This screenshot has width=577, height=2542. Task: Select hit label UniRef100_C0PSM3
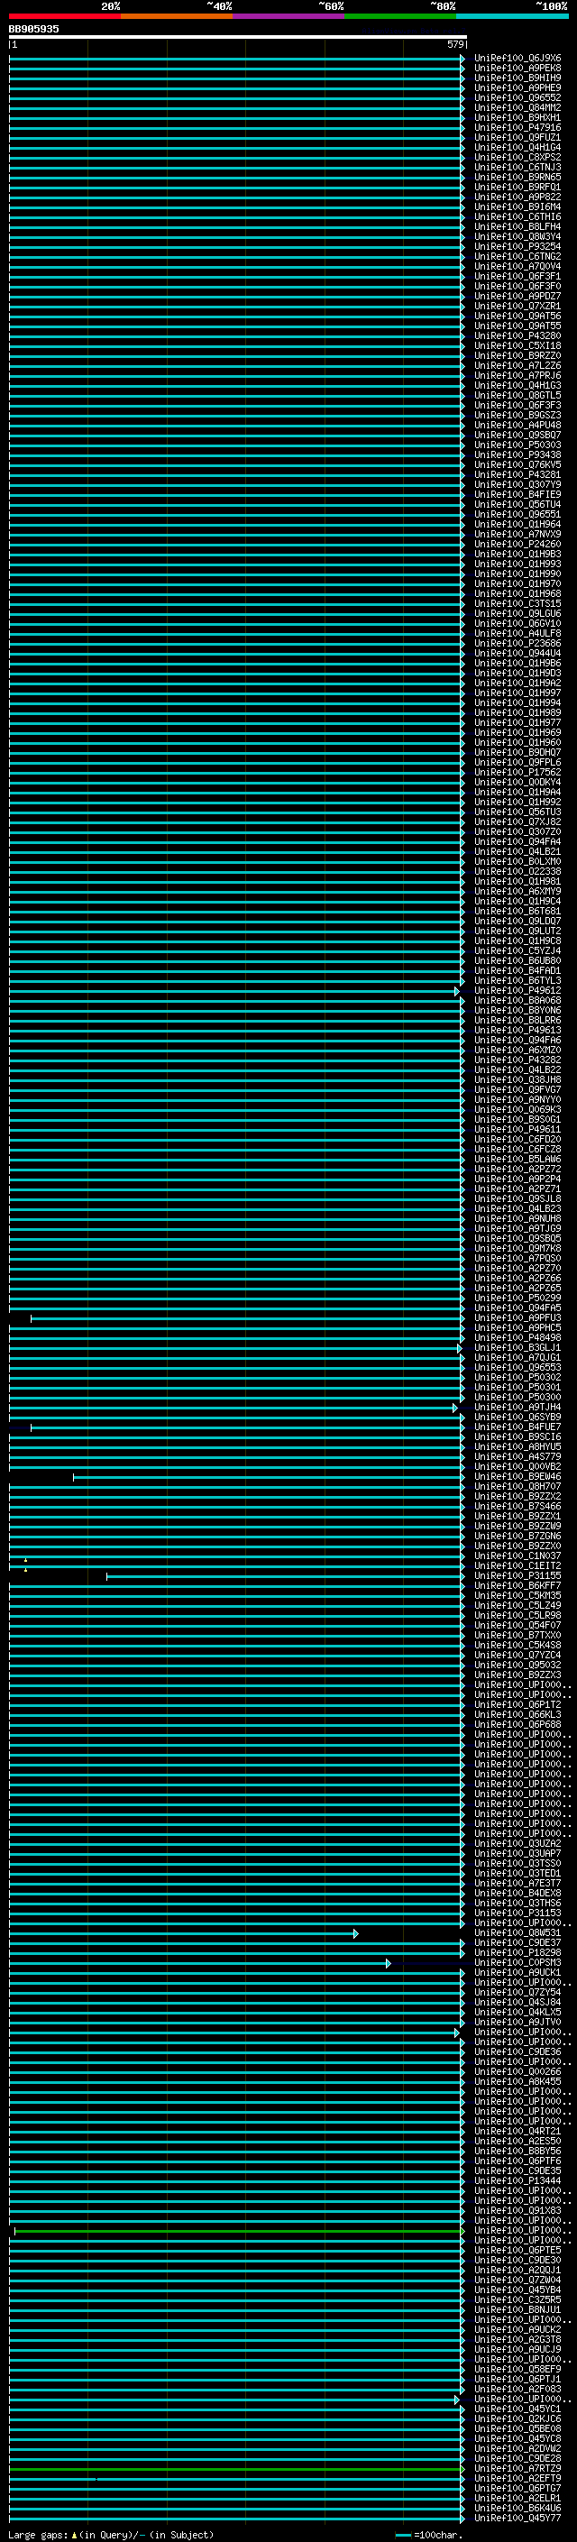click(517, 1962)
